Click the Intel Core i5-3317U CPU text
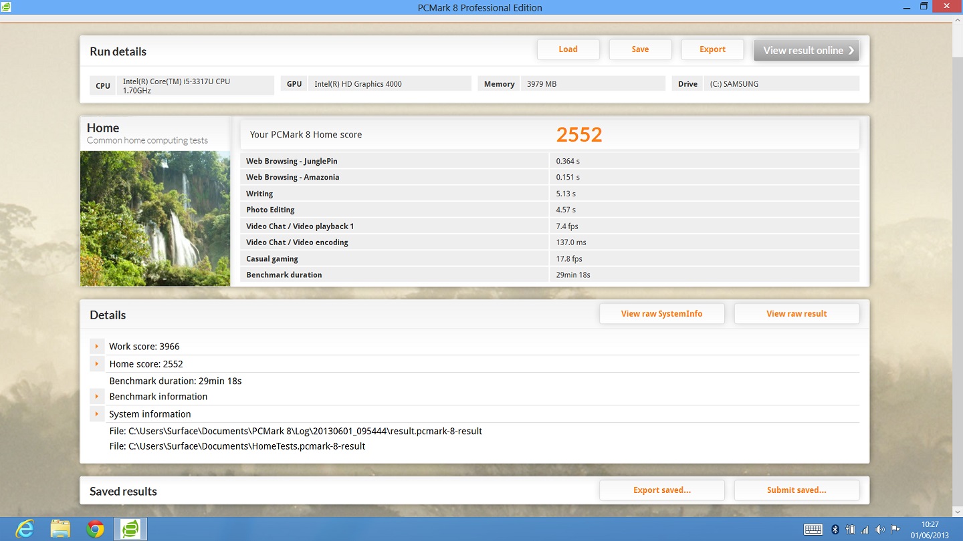This screenshot has width=963, height=541. [x=177, y=85]
